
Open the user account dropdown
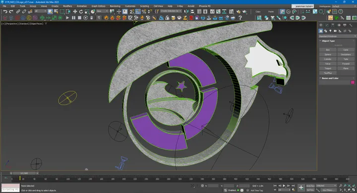303,6
